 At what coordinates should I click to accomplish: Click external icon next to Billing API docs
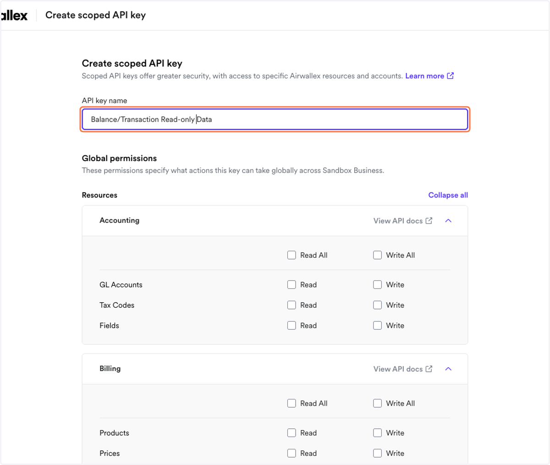[x=429, y=369]
